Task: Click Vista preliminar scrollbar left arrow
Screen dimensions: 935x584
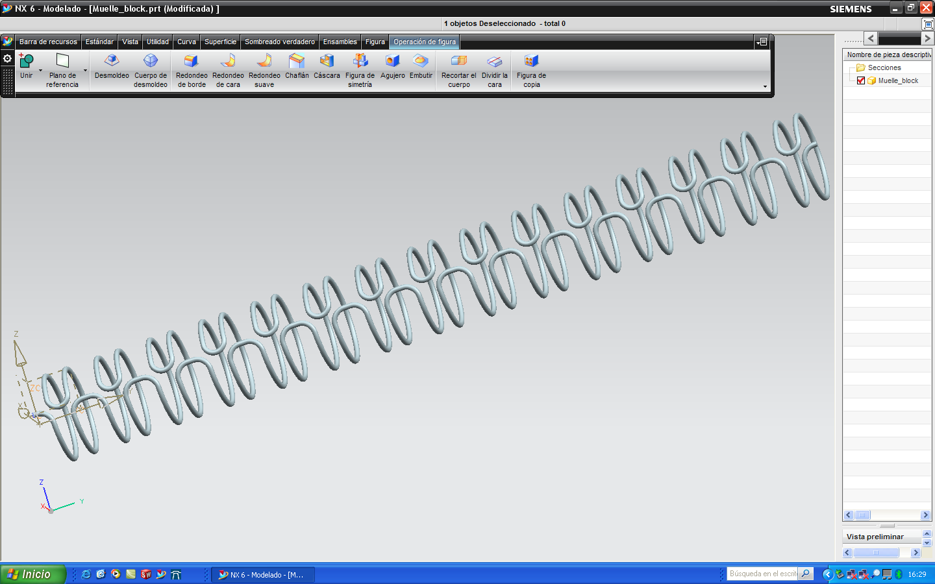Action: 847,553
